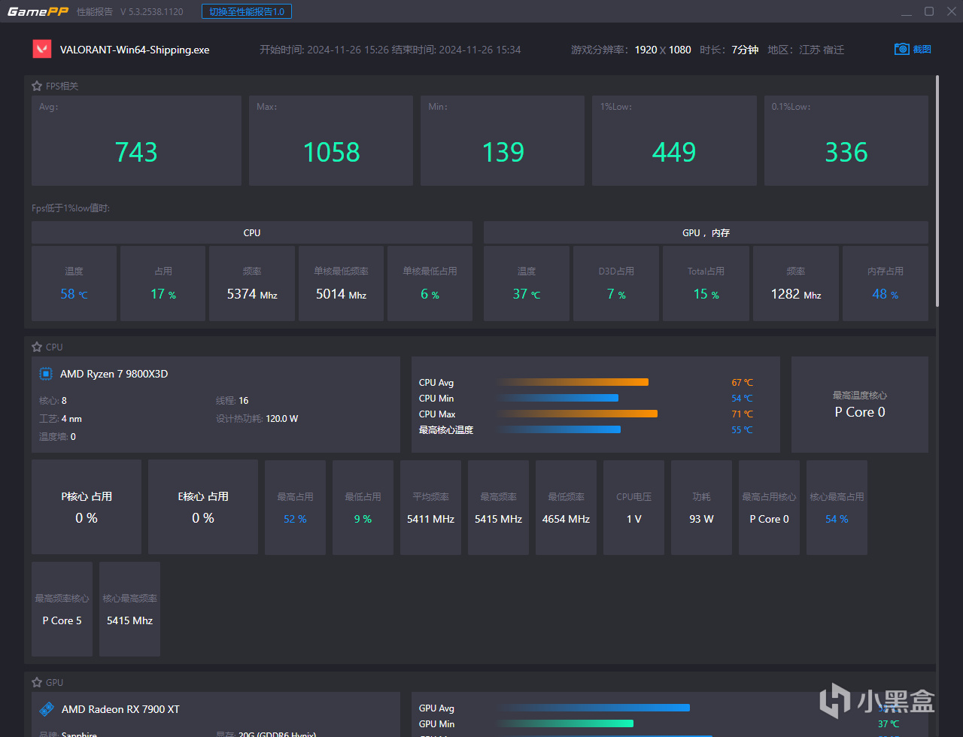The width and height of the screenshot is (963, 737).
Task: Click the CPU Avg temperature reading 67 ℃
Action: tap(742, 383)
